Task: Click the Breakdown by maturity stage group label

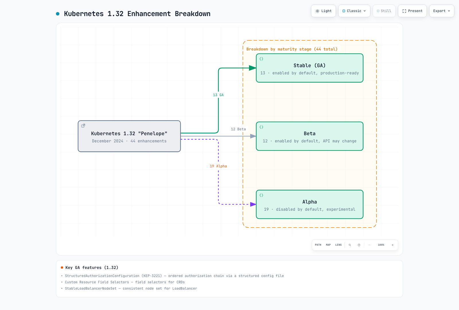Action: coord(292,49)
